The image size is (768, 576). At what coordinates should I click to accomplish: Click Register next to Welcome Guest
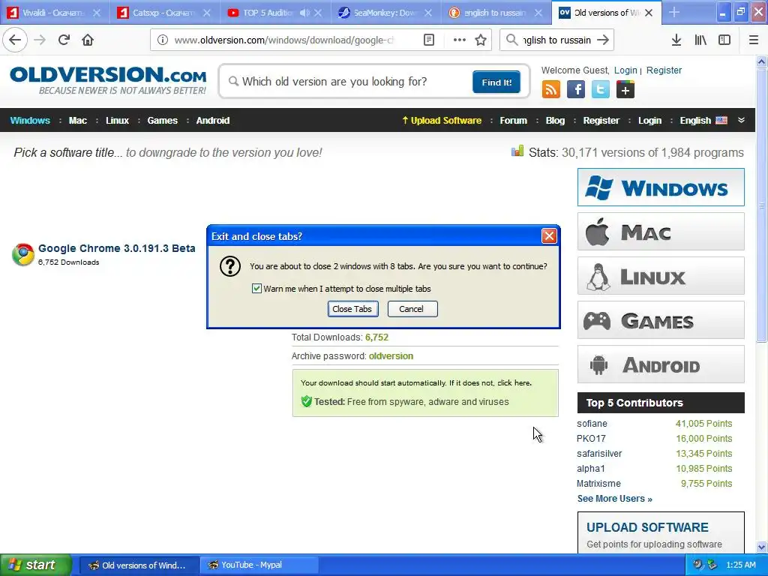click(664, 70)
